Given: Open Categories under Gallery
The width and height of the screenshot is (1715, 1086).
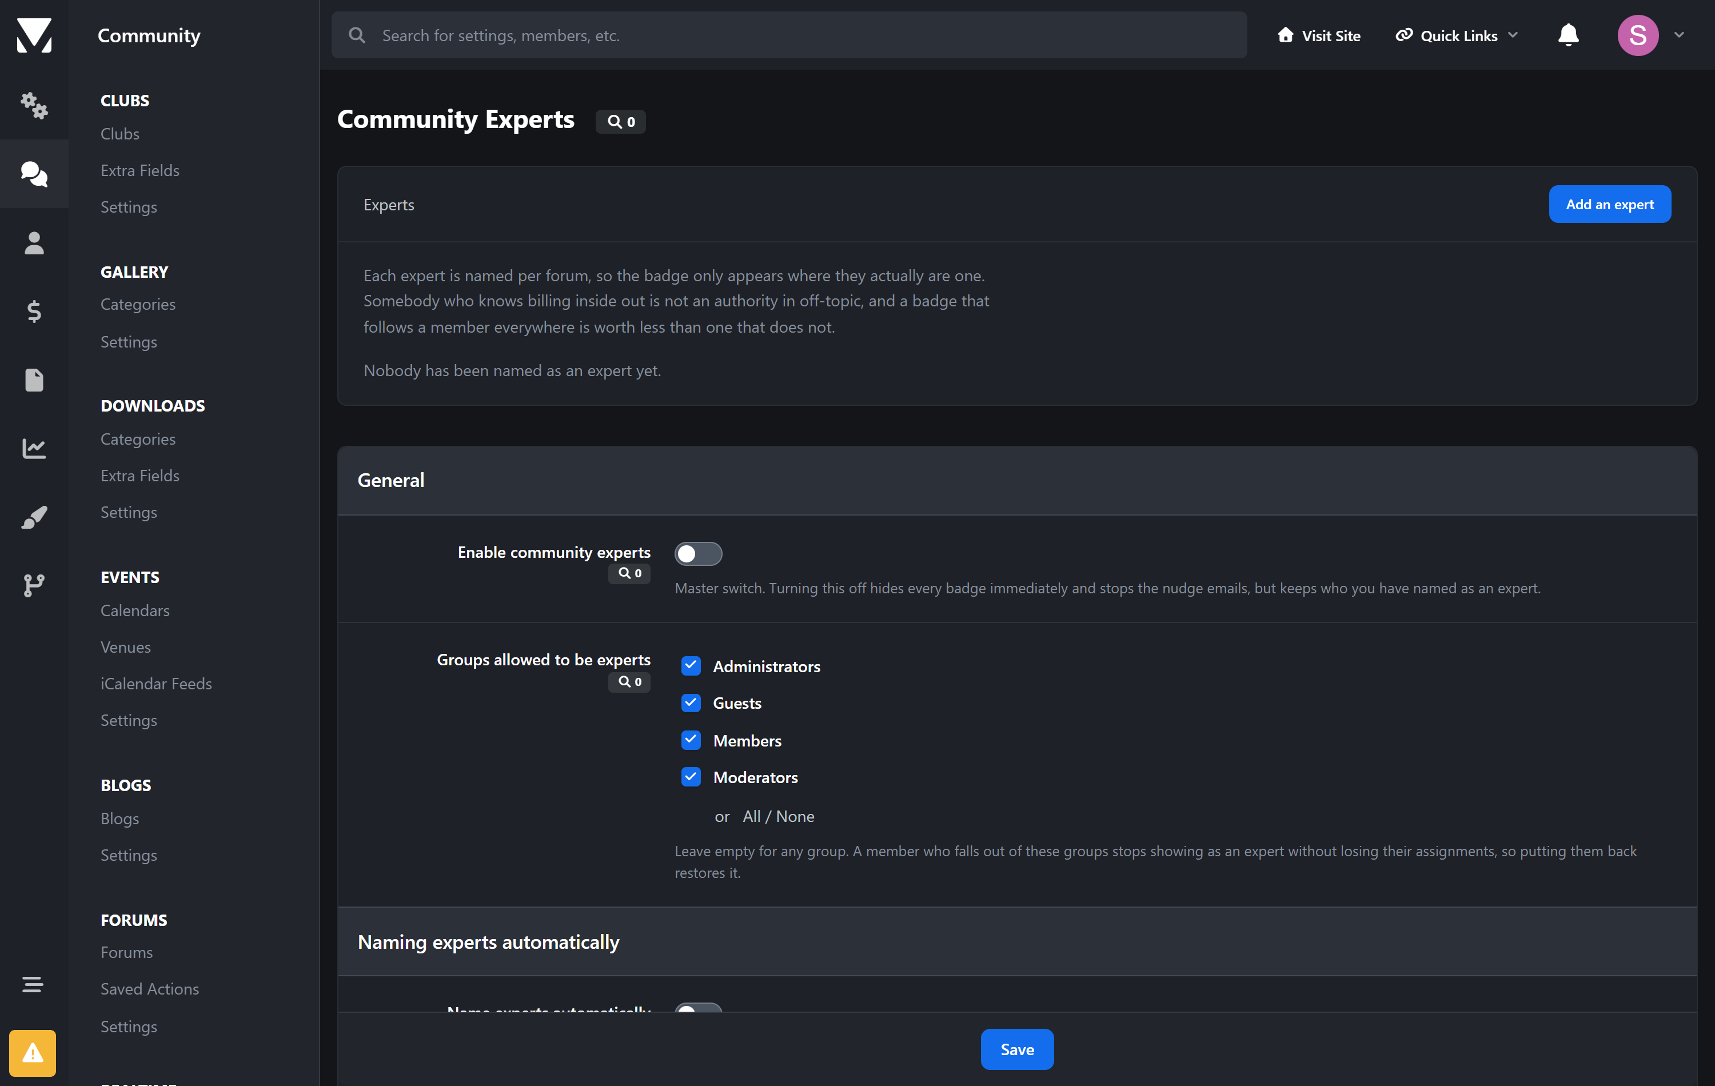Looking at the screenshot, I should point(138,304).
